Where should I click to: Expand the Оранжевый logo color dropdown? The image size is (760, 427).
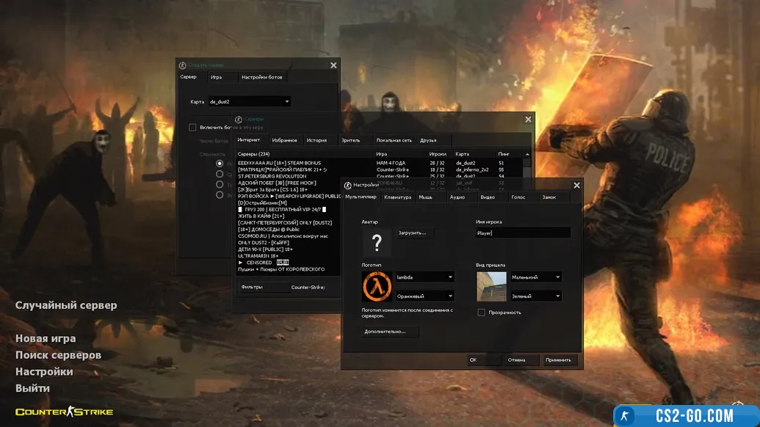click(x=424, y=296)
